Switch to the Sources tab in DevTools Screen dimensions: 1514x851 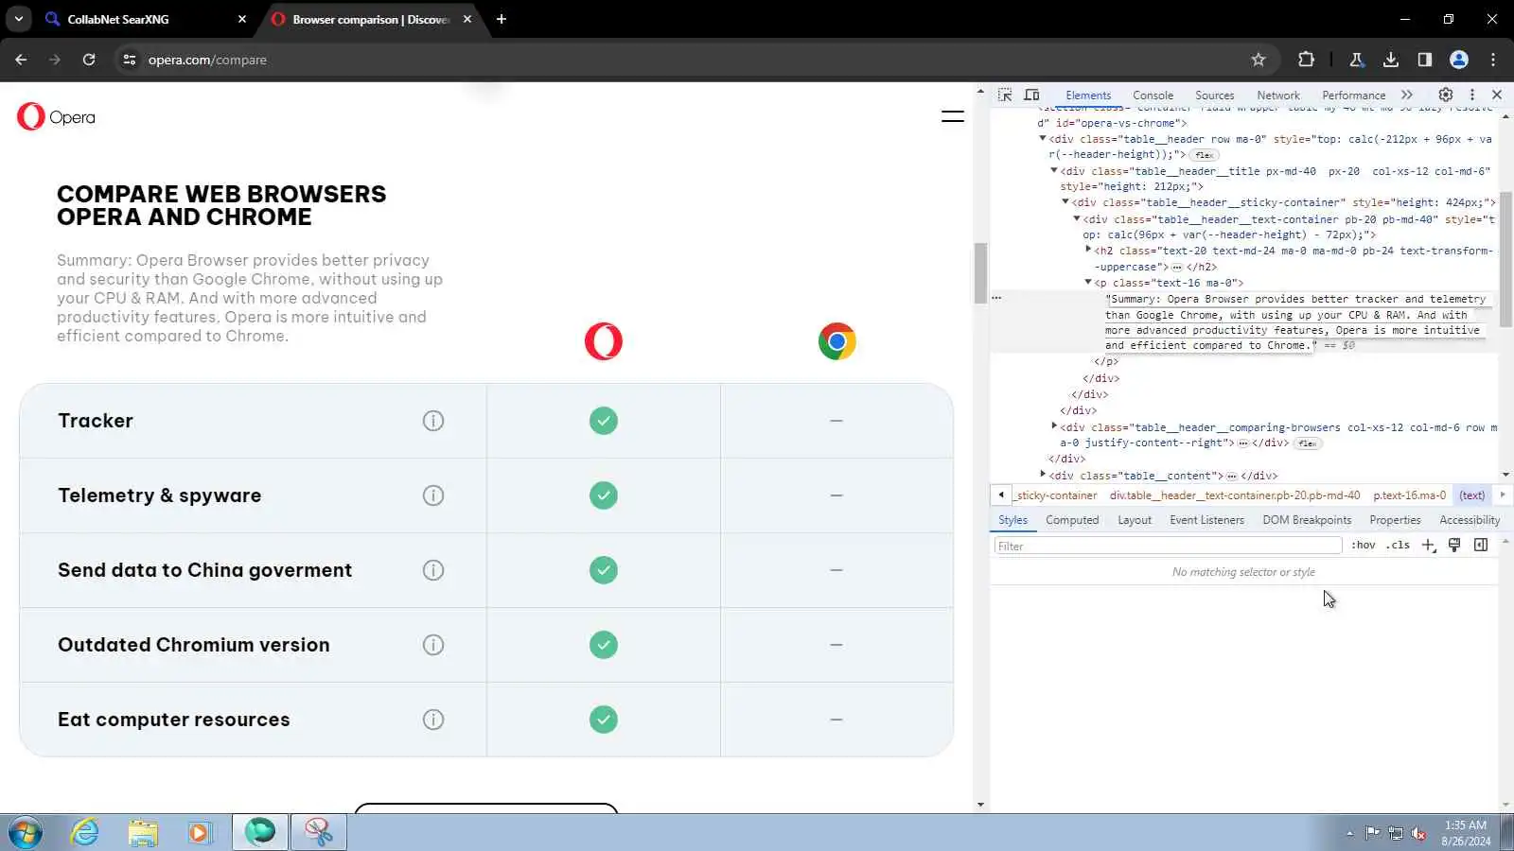tap(1214, 96)
